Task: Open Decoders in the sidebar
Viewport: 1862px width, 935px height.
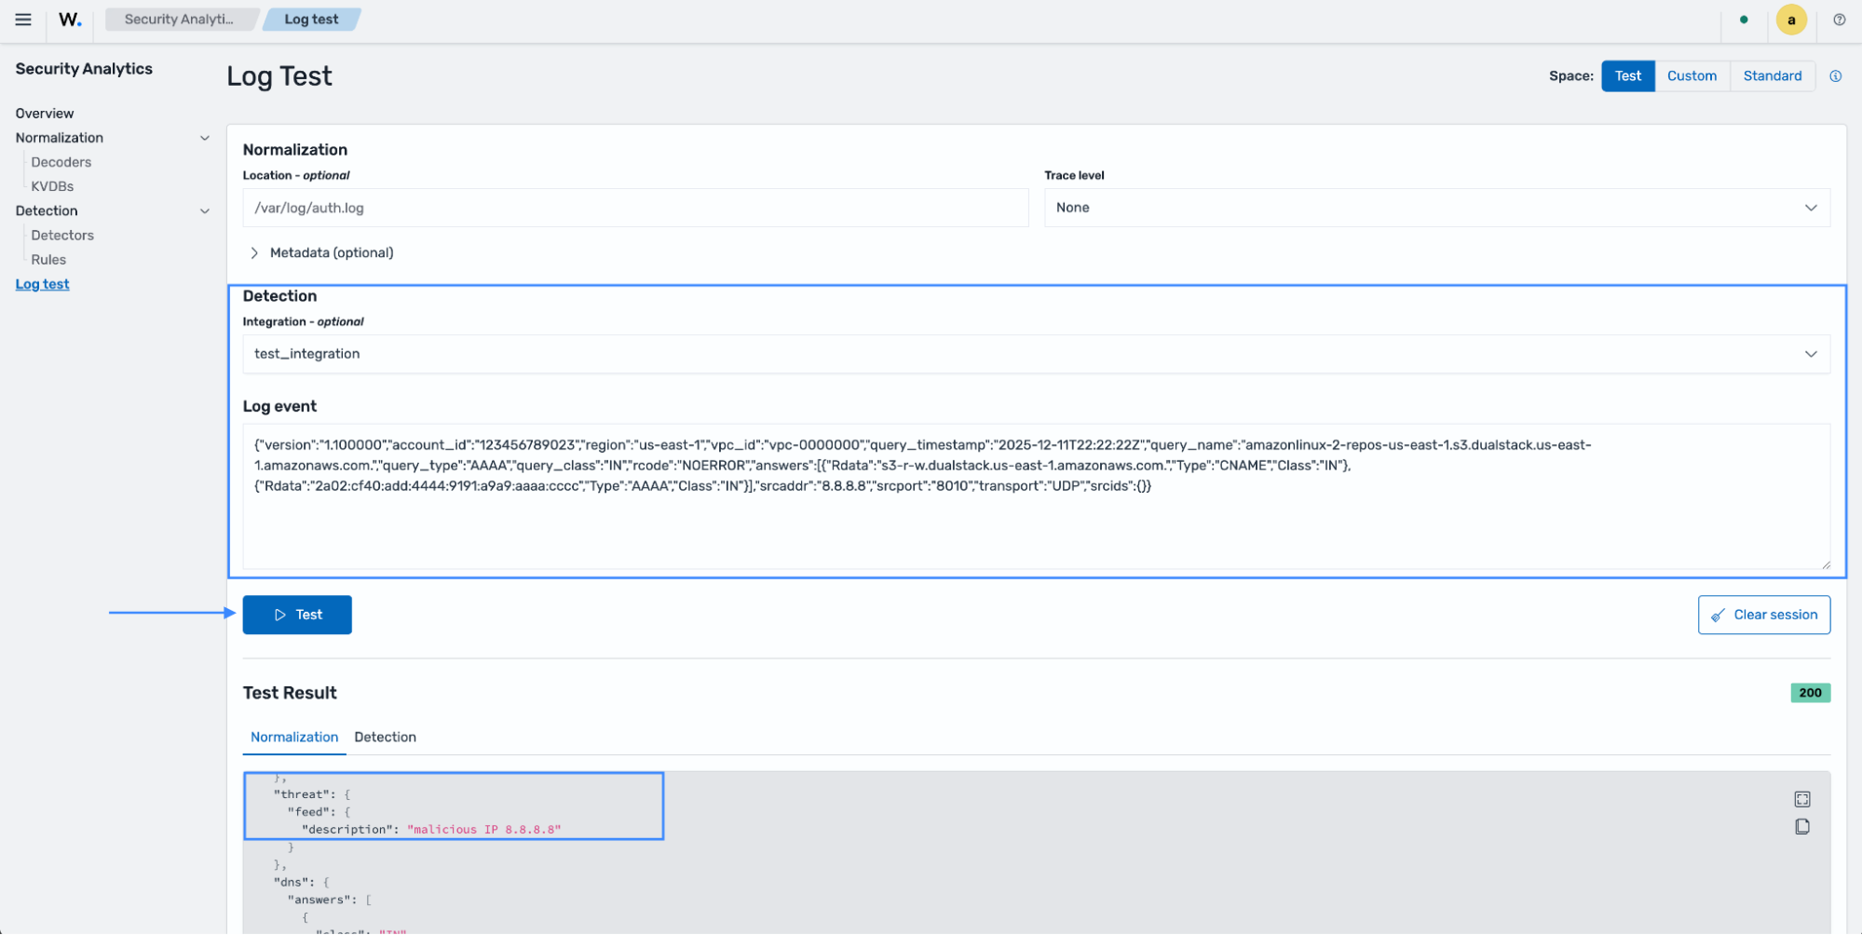Action: (61, 162)
